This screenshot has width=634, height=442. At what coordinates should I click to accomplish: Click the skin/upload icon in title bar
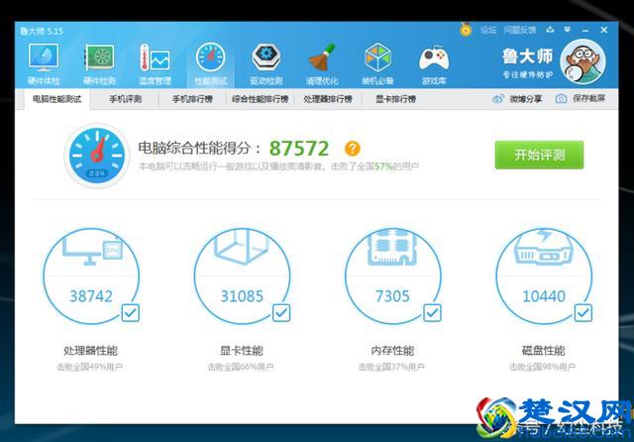[x=550, y=30]
